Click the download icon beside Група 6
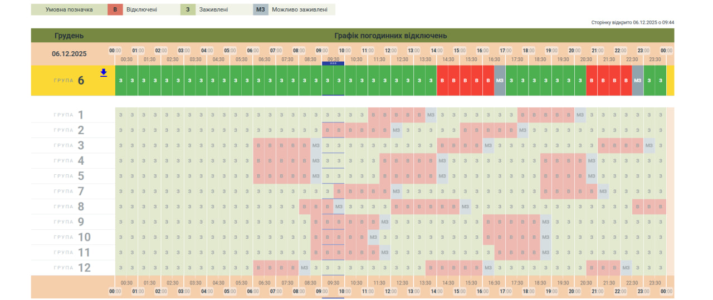The image size is (713, 300). (104, 72)
